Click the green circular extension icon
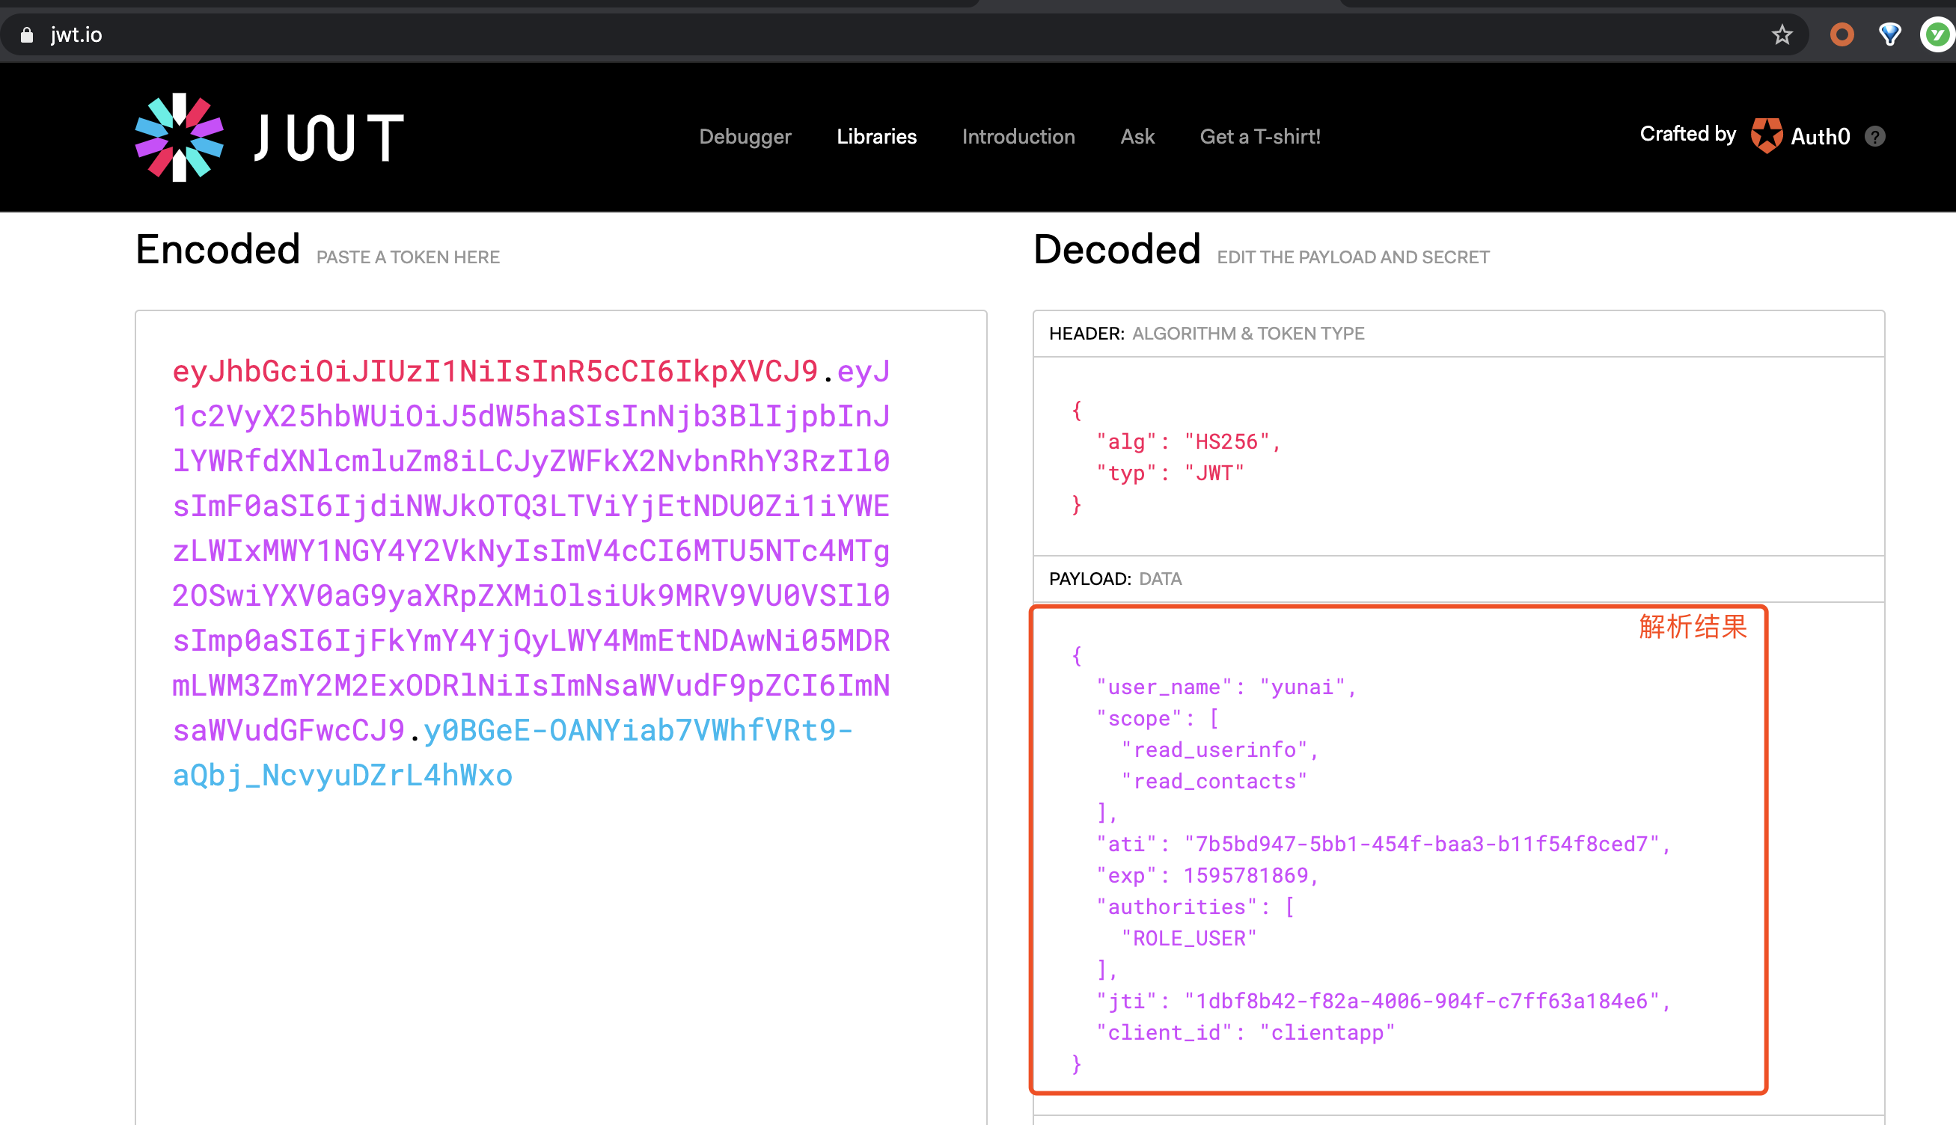This screenshot has width=1956, height=1125. [1937, 34]
